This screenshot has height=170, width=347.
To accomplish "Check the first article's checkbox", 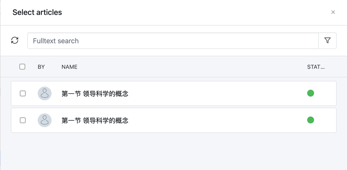I will point(23,93).
